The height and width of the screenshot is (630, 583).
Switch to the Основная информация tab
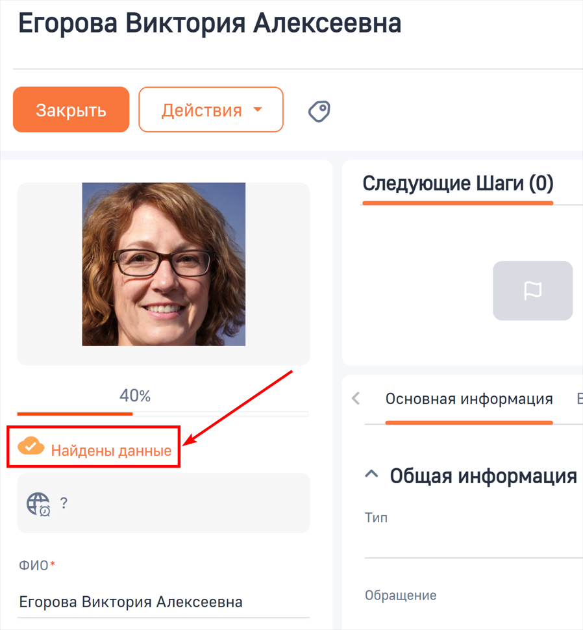(469, 399)
